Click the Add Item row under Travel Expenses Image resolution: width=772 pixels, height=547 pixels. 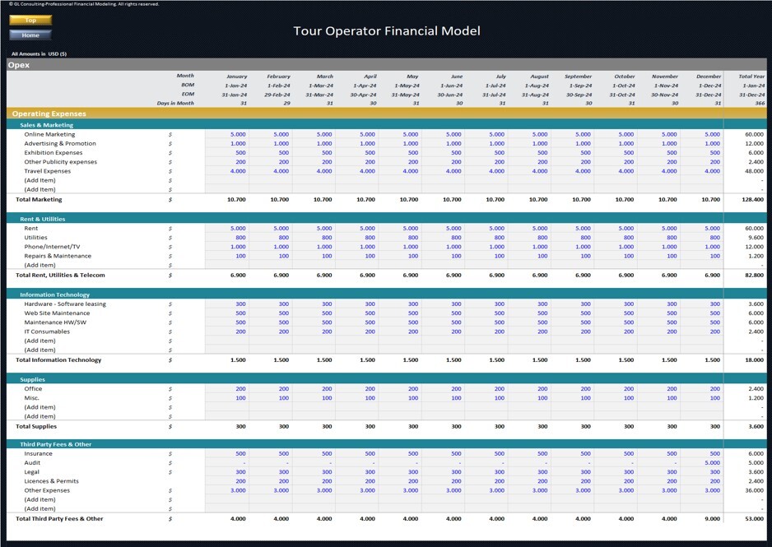[x=41, y=180]
